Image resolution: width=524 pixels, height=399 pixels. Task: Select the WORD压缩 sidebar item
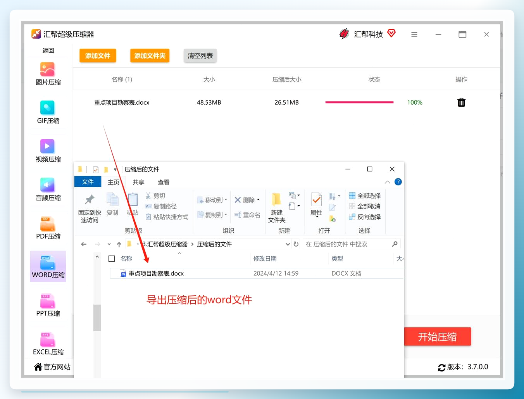coord(48,266)
